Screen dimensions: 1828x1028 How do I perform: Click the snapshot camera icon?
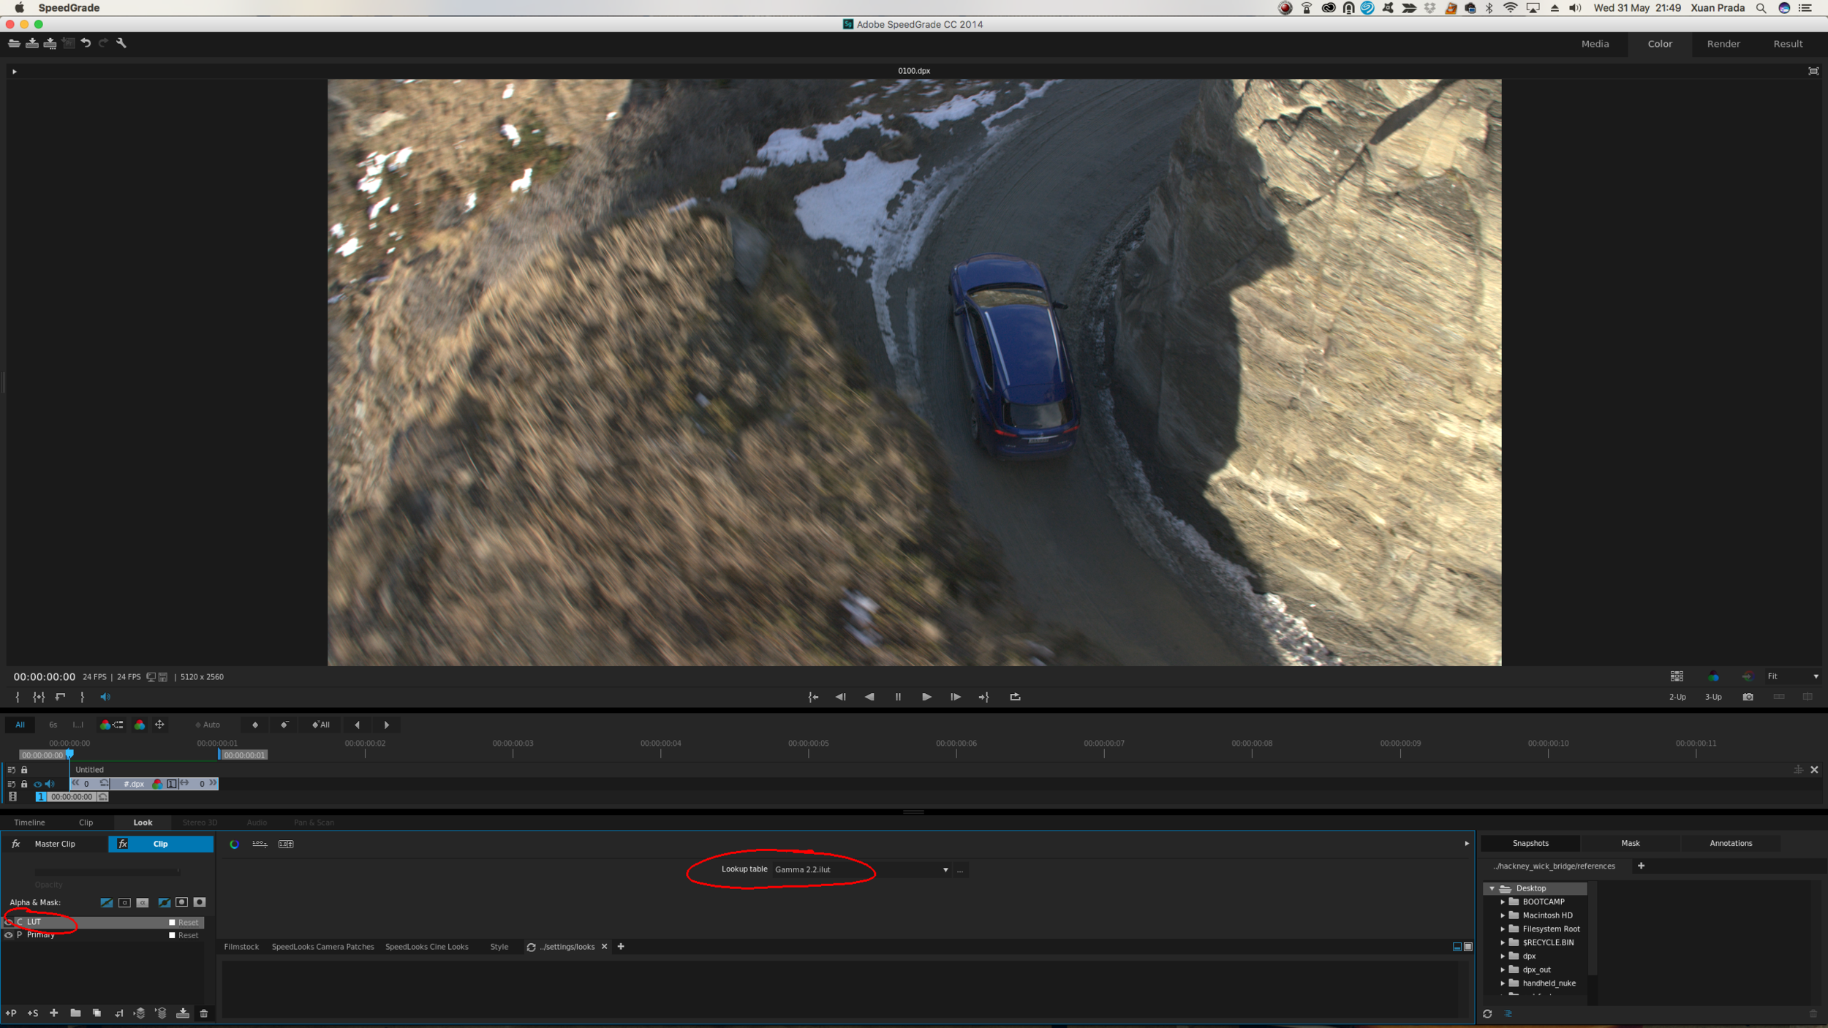coord(1748,697)
